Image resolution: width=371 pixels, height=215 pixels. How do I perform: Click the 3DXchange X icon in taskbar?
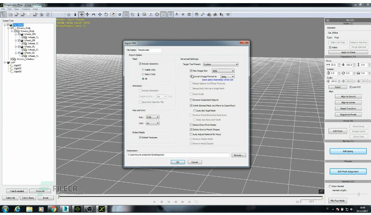(x=102, y=209)
